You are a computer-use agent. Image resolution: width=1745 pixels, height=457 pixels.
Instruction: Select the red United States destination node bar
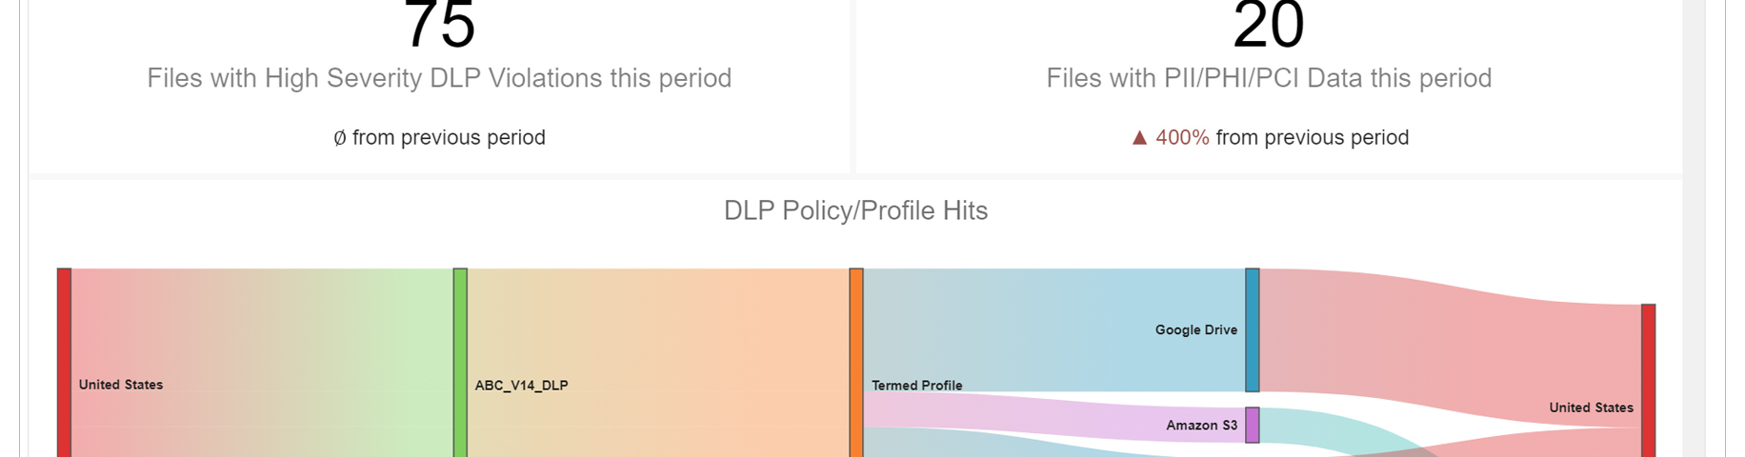click(x=1648, y=379)
